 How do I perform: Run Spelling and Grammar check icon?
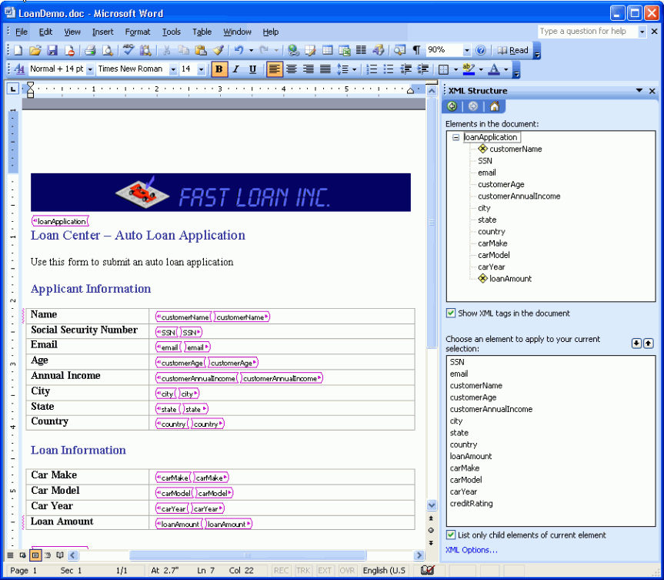coord(128,51)
